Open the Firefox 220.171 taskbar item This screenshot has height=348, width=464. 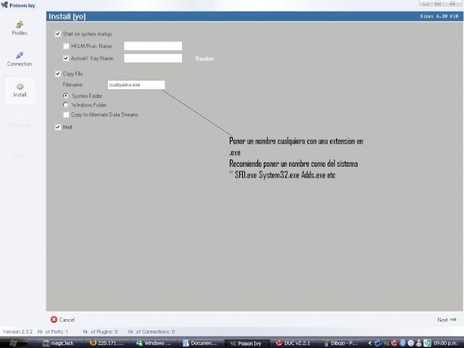[x=107, y=343]
